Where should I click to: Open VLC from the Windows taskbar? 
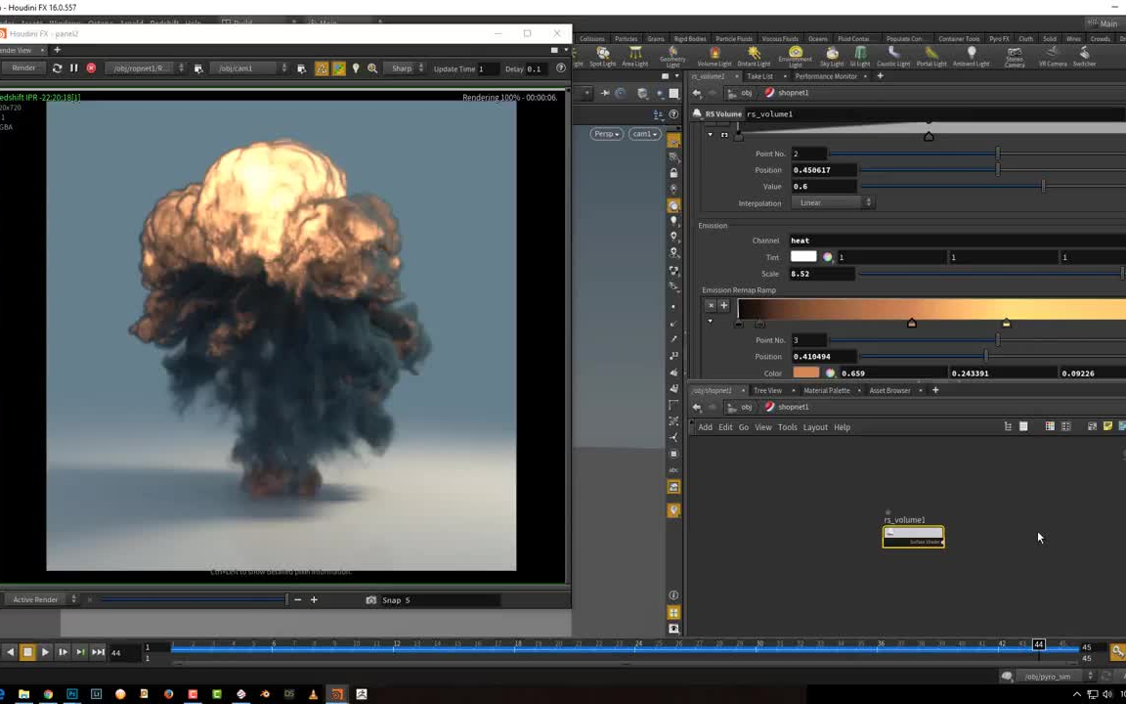(313, 694)
